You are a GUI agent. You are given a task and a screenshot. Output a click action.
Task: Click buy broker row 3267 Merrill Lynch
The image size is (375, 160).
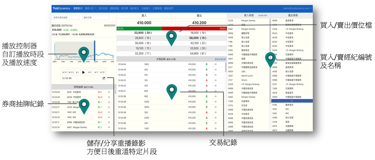[x=248, y=76]
